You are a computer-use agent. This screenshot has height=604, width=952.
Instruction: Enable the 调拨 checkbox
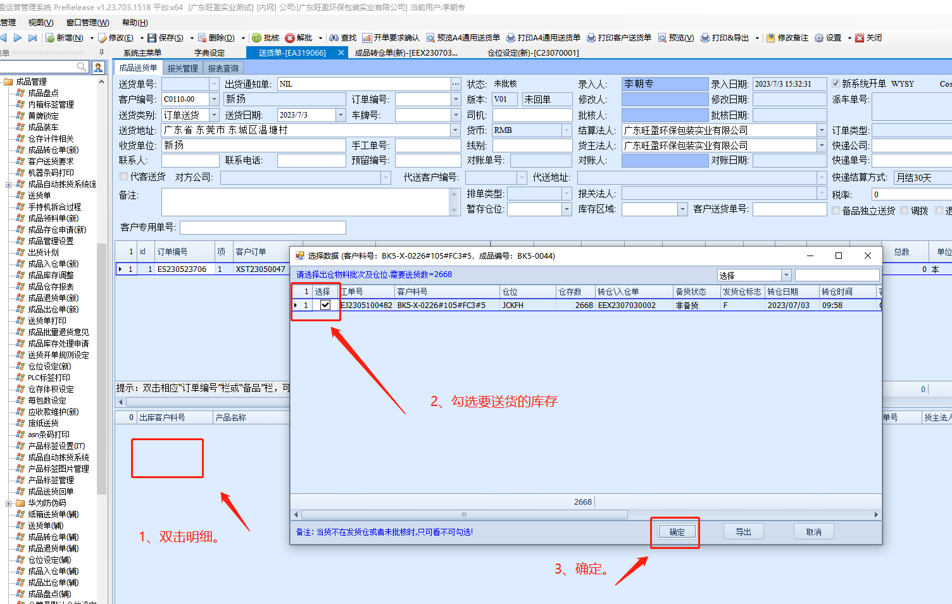coord(905,211)
